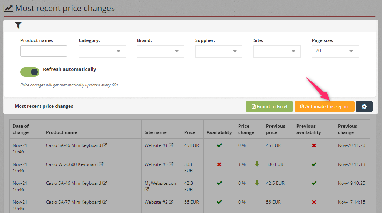The width and height of the screenshot is (382, 213).
Task: Expand the Brand dropdown
Action: click(160, 51)
